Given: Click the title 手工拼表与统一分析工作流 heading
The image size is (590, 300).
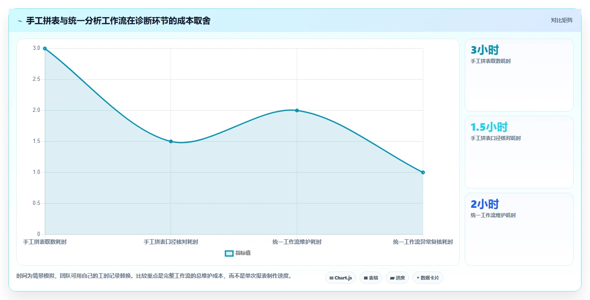Looking at the screenshot, I should (x=118, y=21).
